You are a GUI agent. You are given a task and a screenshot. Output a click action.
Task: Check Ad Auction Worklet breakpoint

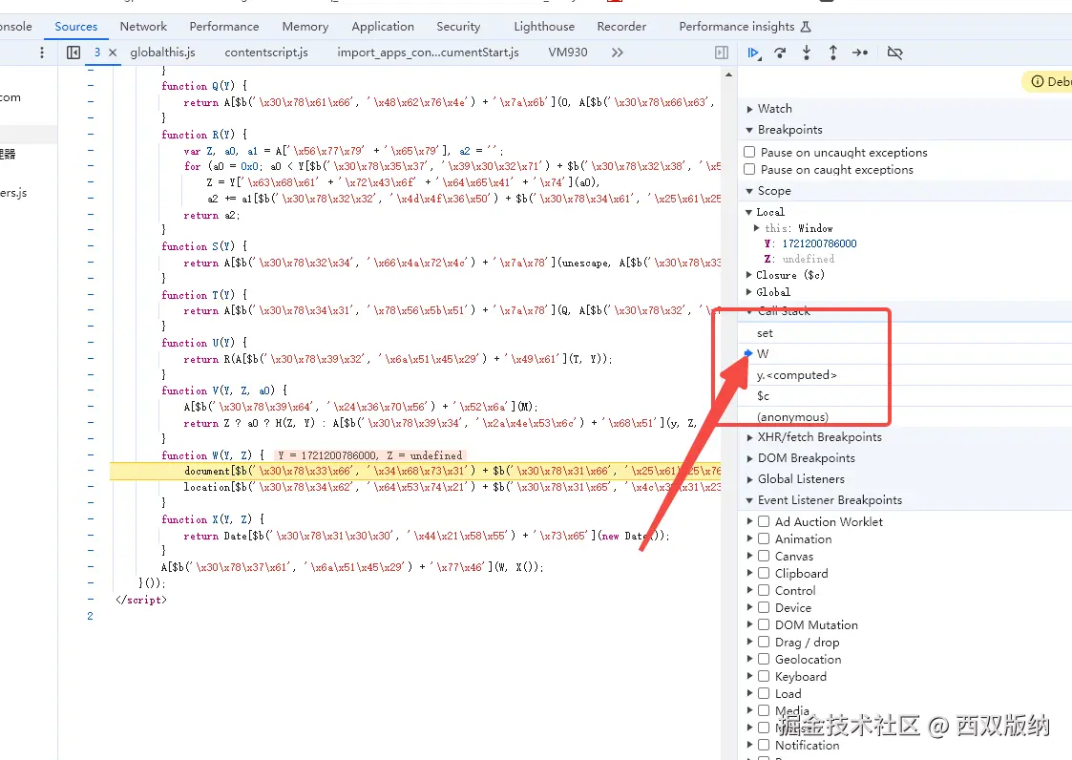(x=764, y=521)
